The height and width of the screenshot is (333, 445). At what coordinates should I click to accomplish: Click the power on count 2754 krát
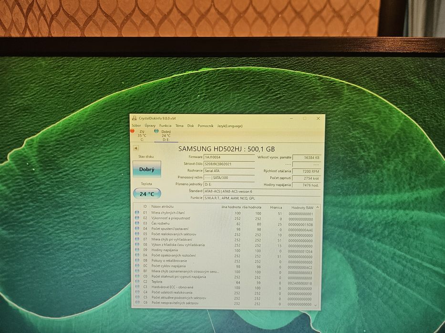click(x=307, y=178)
